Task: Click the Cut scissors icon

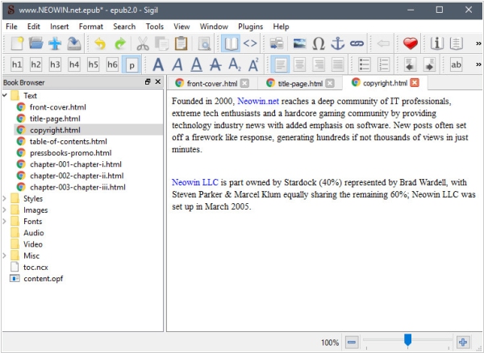Action: click(x=142, y=44)
